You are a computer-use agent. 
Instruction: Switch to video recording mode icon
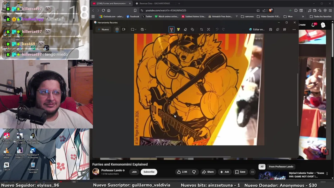(124, 30)
